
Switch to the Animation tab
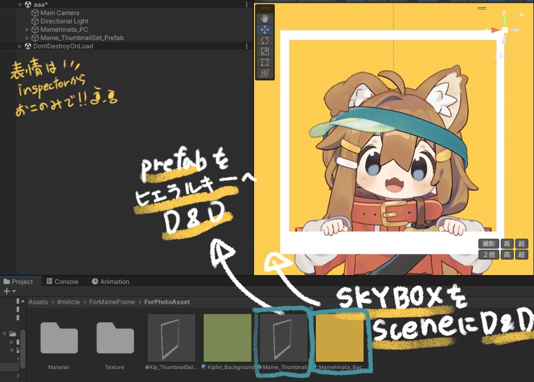pos(111,281)
